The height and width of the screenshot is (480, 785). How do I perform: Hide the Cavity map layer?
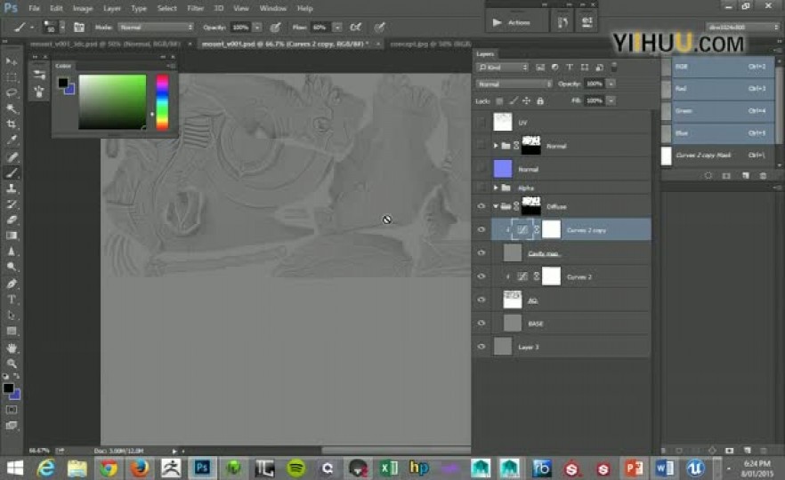click(x=482, y=253)
